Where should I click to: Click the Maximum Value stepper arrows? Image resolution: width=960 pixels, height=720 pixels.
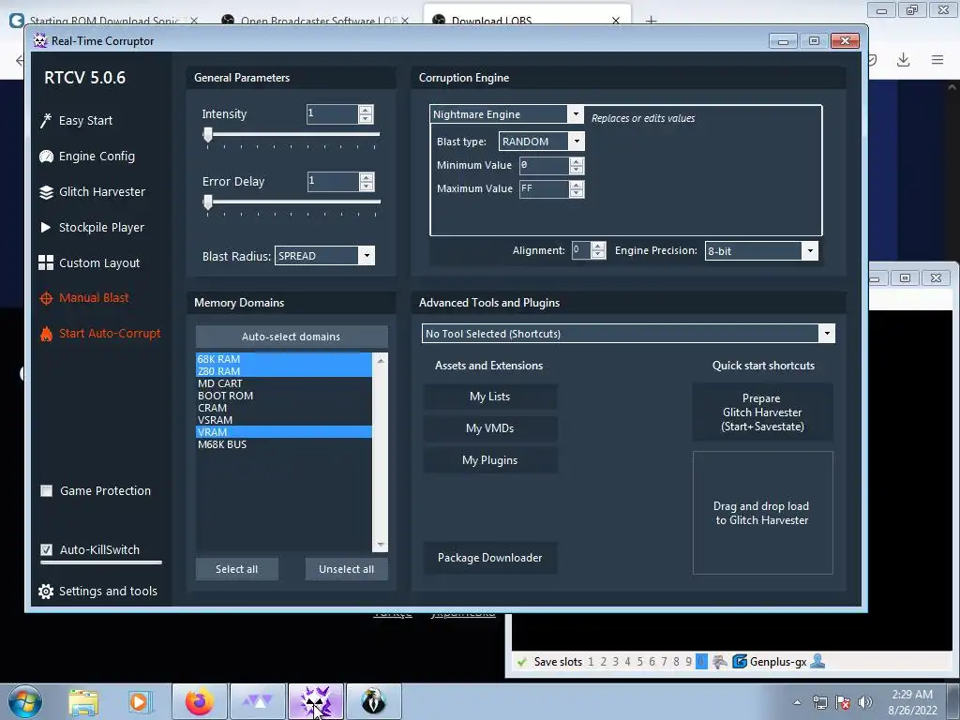pos(577,189)
